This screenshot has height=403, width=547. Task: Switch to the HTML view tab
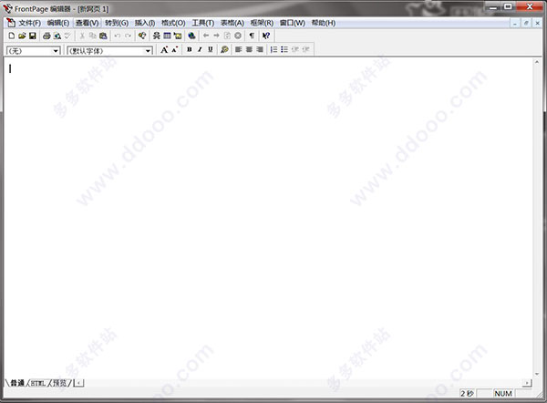point(38,383)
